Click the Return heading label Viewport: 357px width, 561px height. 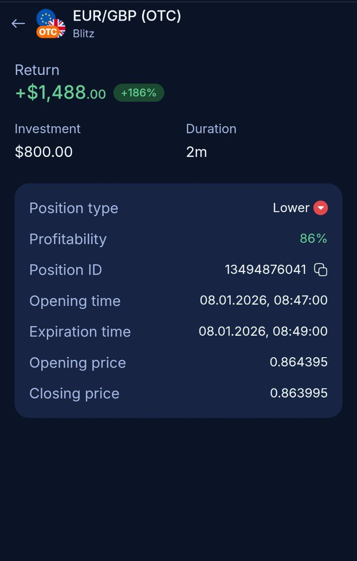(37, 70)
